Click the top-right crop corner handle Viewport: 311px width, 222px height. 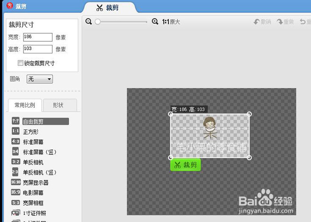click(x=249, y=114)
